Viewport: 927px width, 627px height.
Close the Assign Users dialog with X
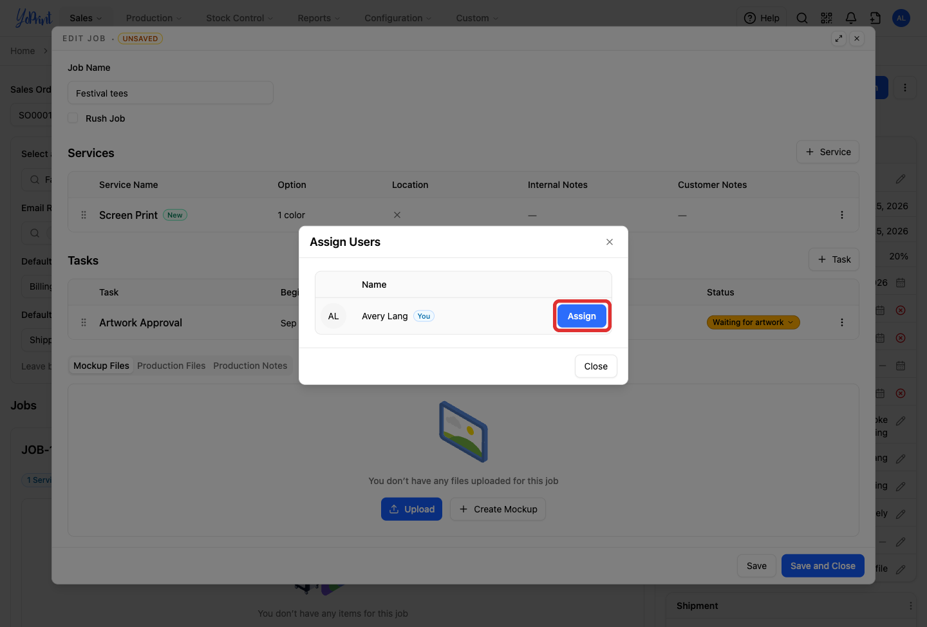pos(610,242)
